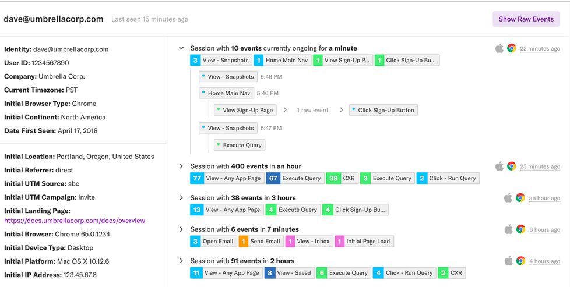Viewport: 570px width, 287px height.
Task: Open the 4 hours ago timestamp
Action: coord(544,261)
